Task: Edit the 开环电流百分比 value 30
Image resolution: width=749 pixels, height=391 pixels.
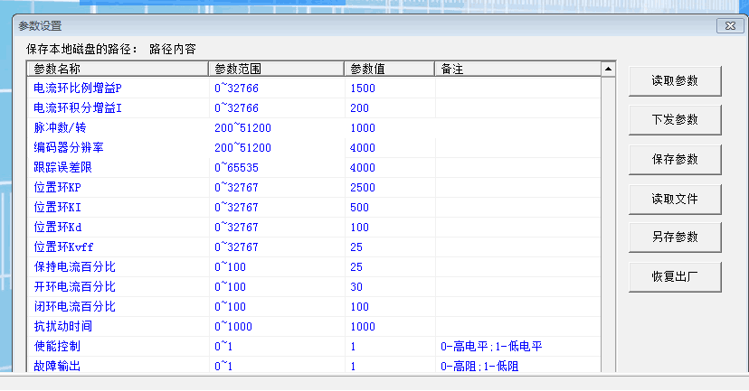Action: click(x=356, y=286)
